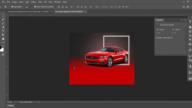
Task: Click Align top edges icon
Action: tap(78, 7)
